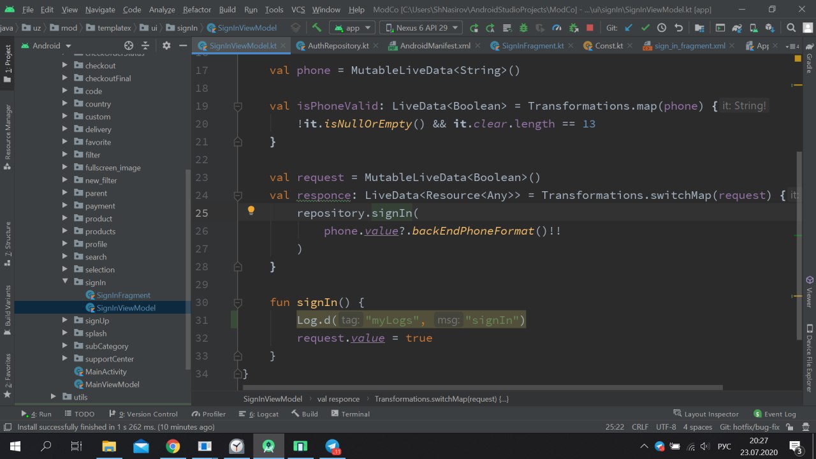This screenshot has width=816, height=459.
Task: Click the Git hotfix/bug-fix branch status
Action: pyautogui.click(x=749, y=427)
